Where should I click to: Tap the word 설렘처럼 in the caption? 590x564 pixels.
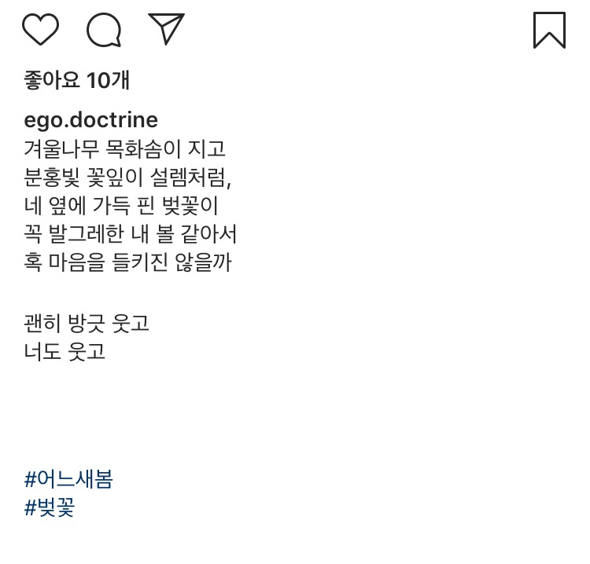pos(196,178)
